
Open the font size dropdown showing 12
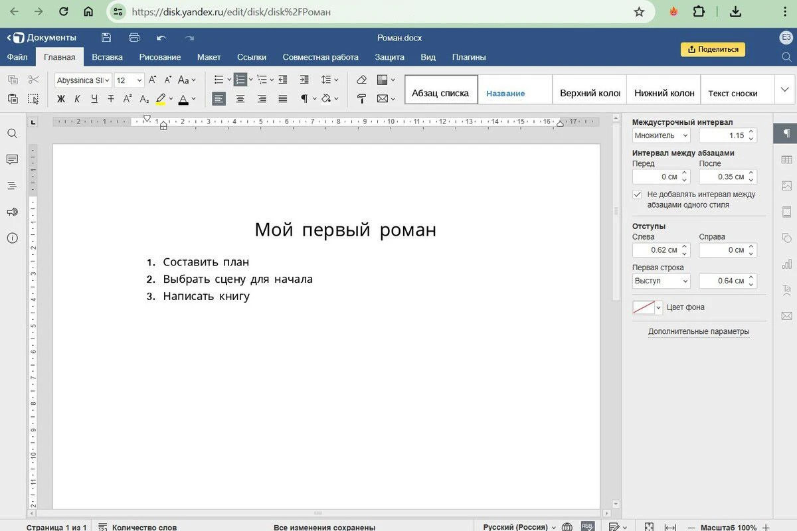tap(129, 80)
